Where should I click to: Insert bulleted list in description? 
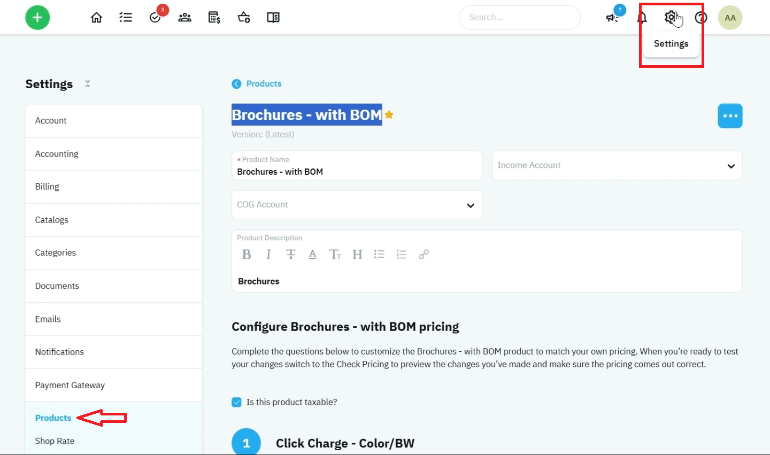tap(379, 255)
